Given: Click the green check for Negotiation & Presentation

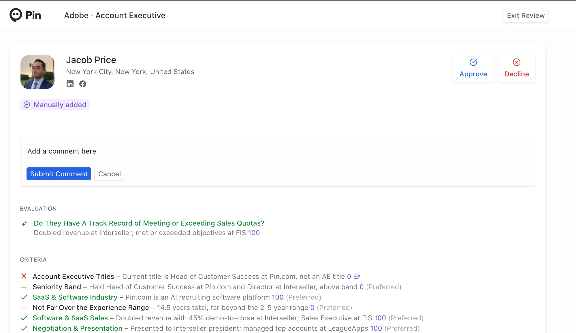Looking at the screenshot, I should tap(24, 328).
